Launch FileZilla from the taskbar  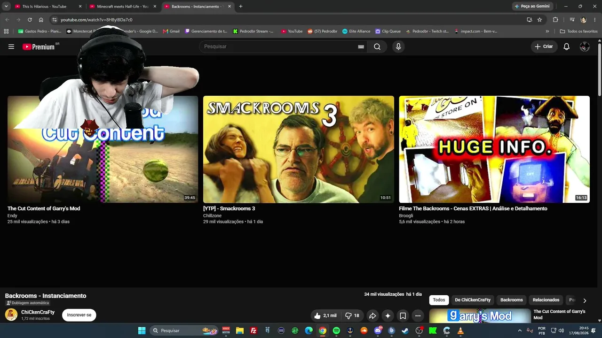(x=253, y=330)
